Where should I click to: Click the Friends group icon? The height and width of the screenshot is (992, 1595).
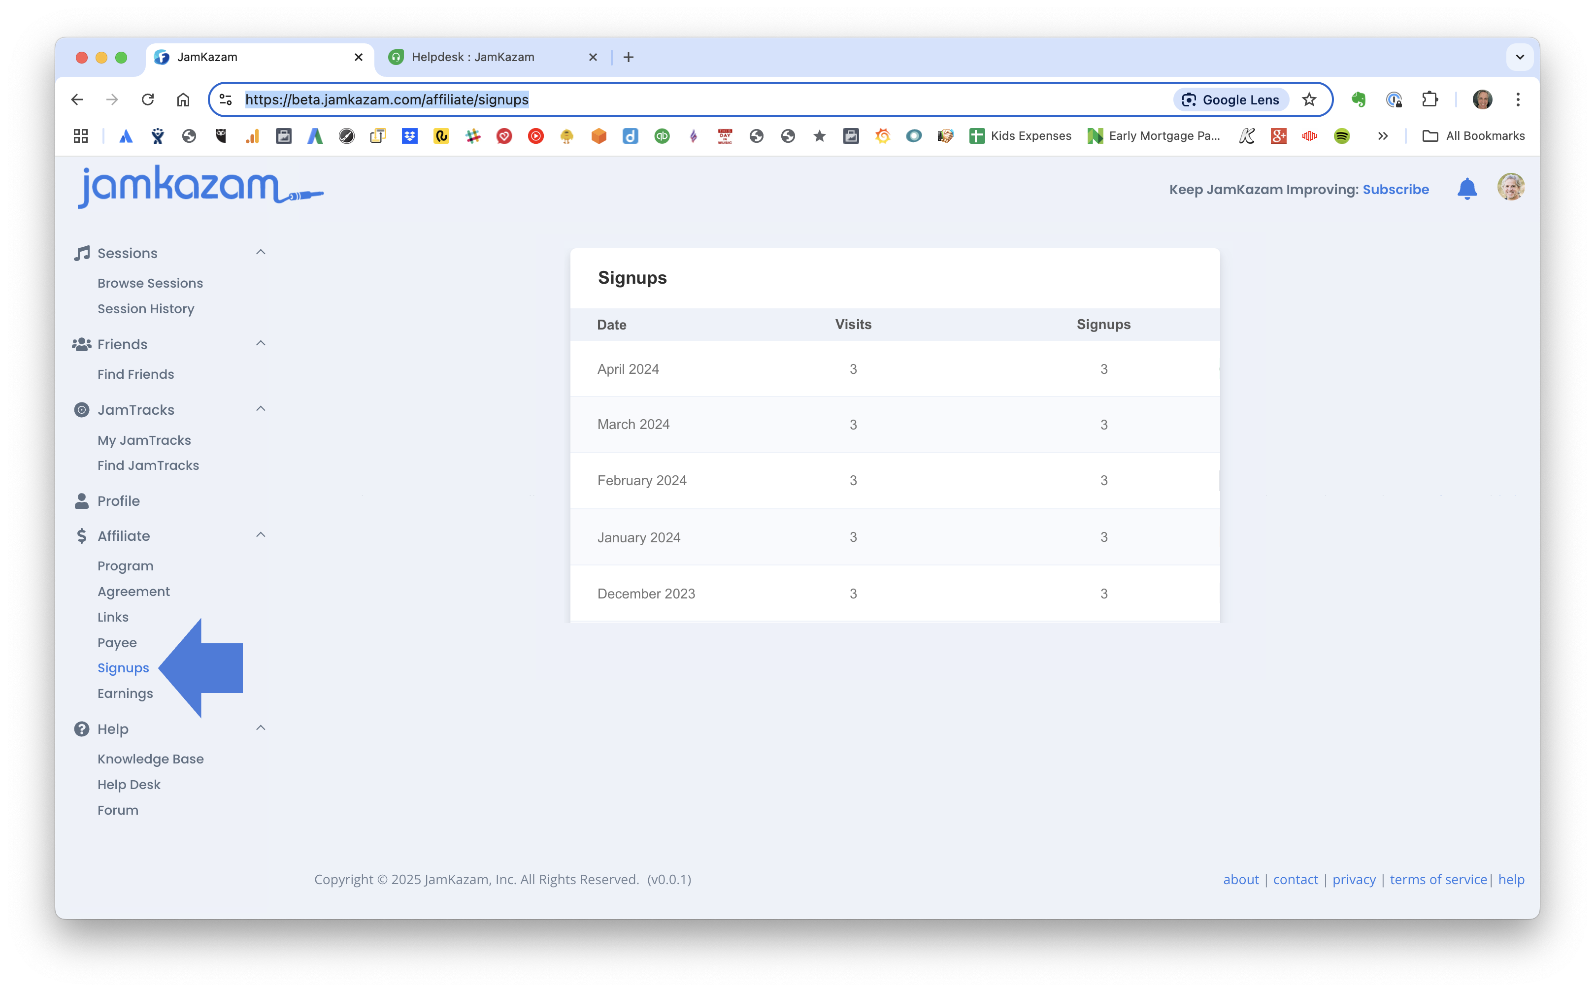point(81,344)
